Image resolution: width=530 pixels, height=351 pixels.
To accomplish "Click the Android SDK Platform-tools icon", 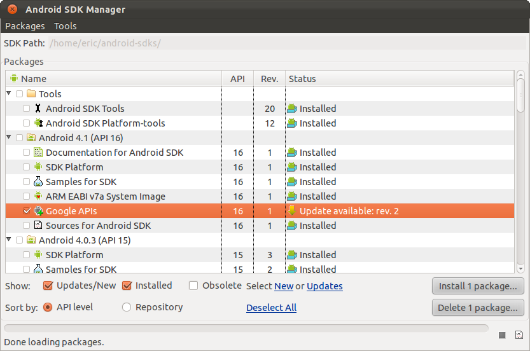I will tap(39, 123).
